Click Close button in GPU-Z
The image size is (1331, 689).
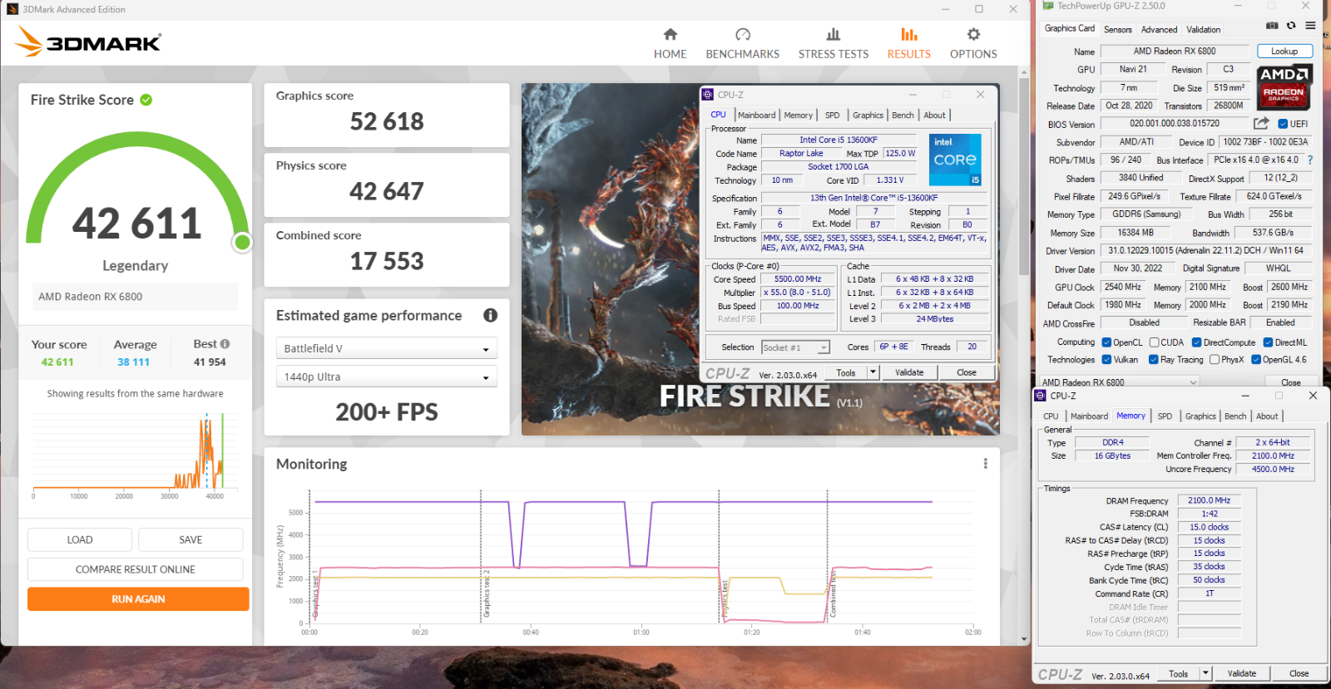click(x=1291, y=382)
